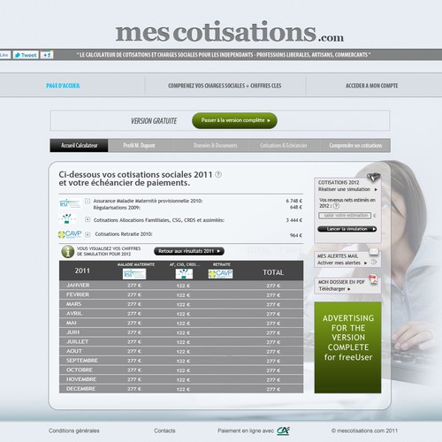The height and width of the screenshot is (442, 442).
Task: Click the 964 € amount
Action: point(296,235)
